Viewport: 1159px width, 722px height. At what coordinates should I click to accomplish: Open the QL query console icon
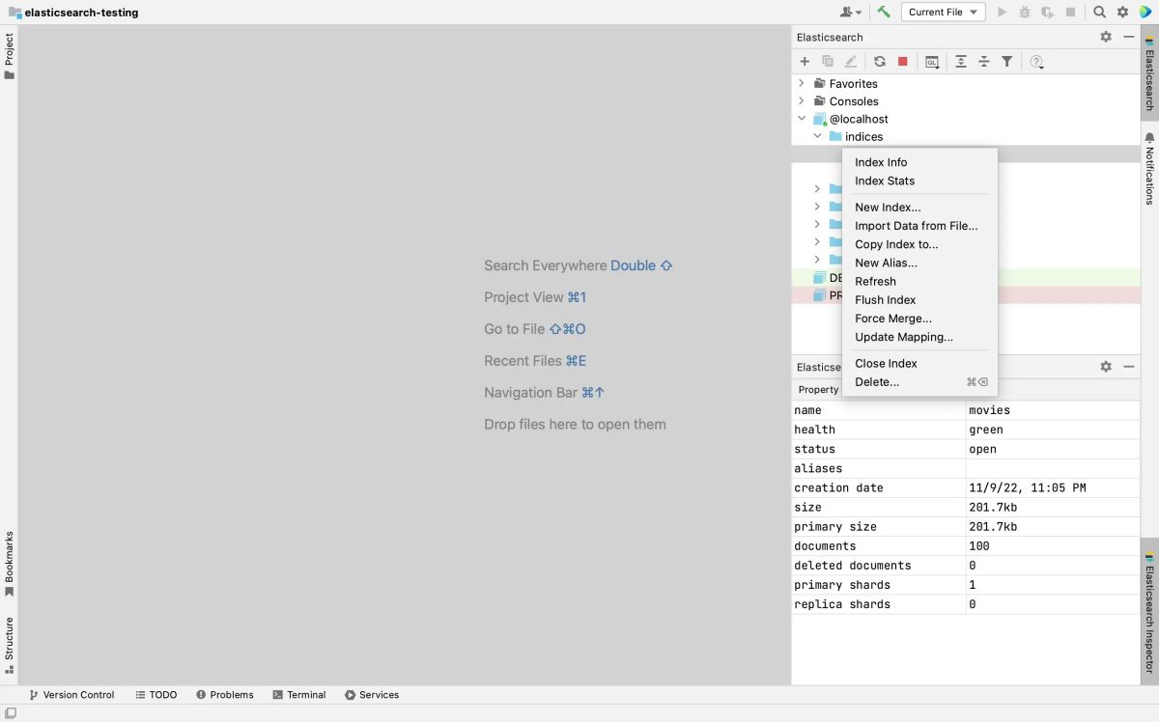[932, 61]
